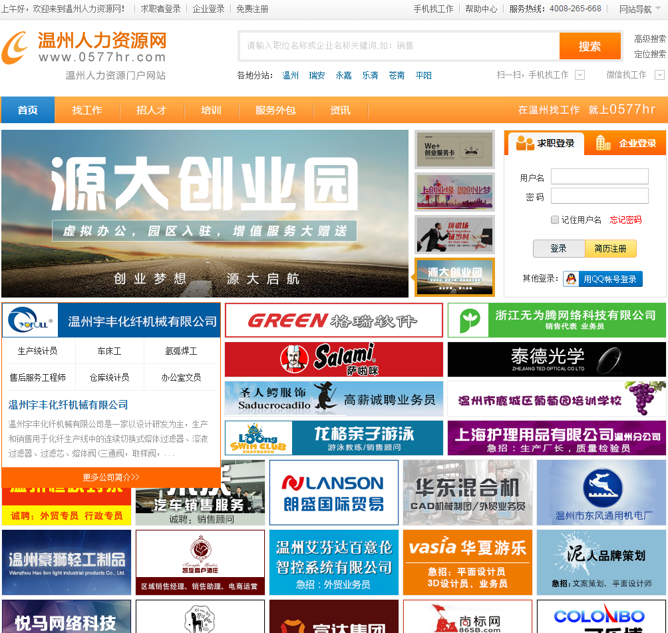Screen dimensions: 668x633
Task: Open the 温州豪狮轻工制品 ad tile
Action: pyautogui.click(x=67, y=562)
